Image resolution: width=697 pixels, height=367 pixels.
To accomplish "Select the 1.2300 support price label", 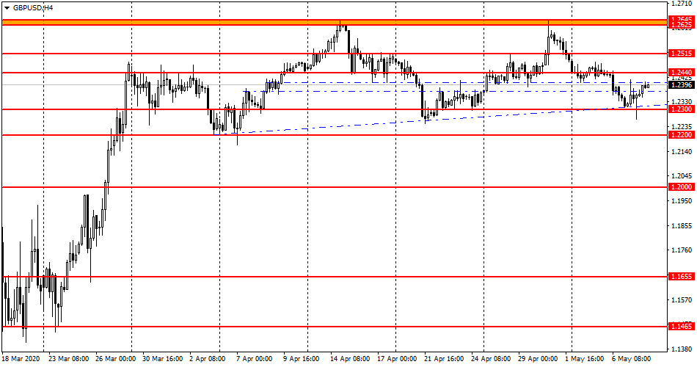I will (x=682, y=109).
